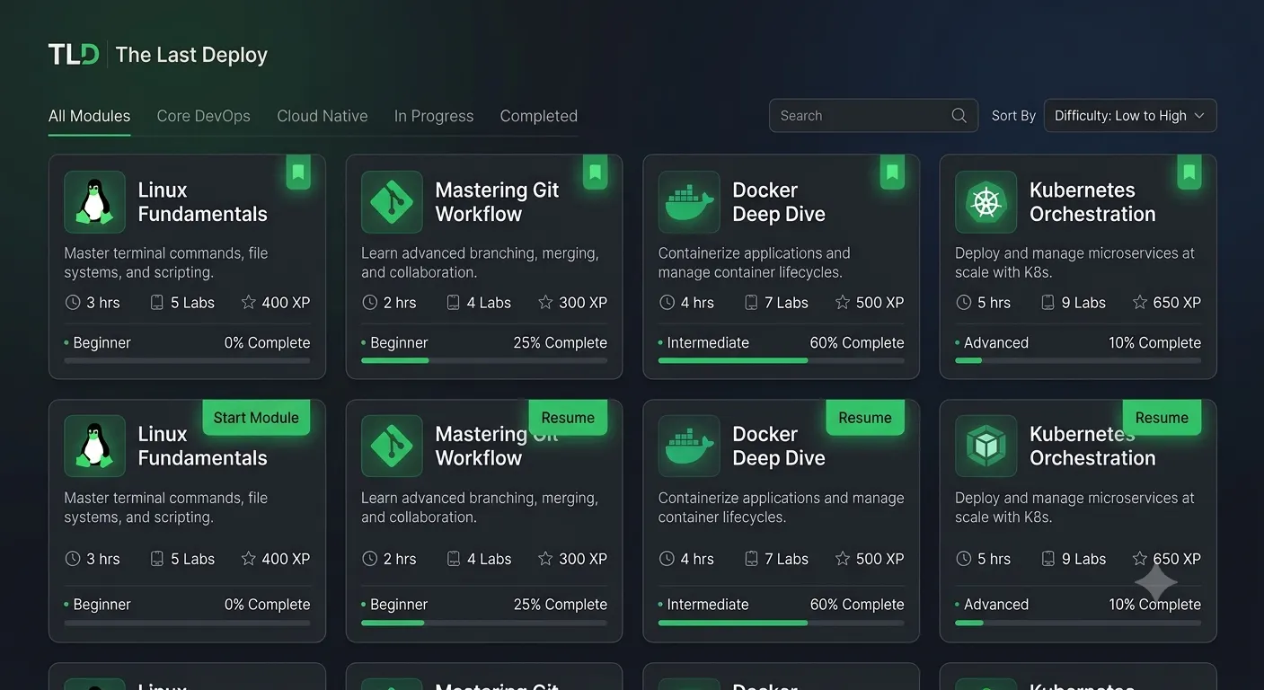Click "Intermediate" on the Docker card with Resume
Image resolution: width=1264 pixels, height=690 pixels.
tap(708, 605)
